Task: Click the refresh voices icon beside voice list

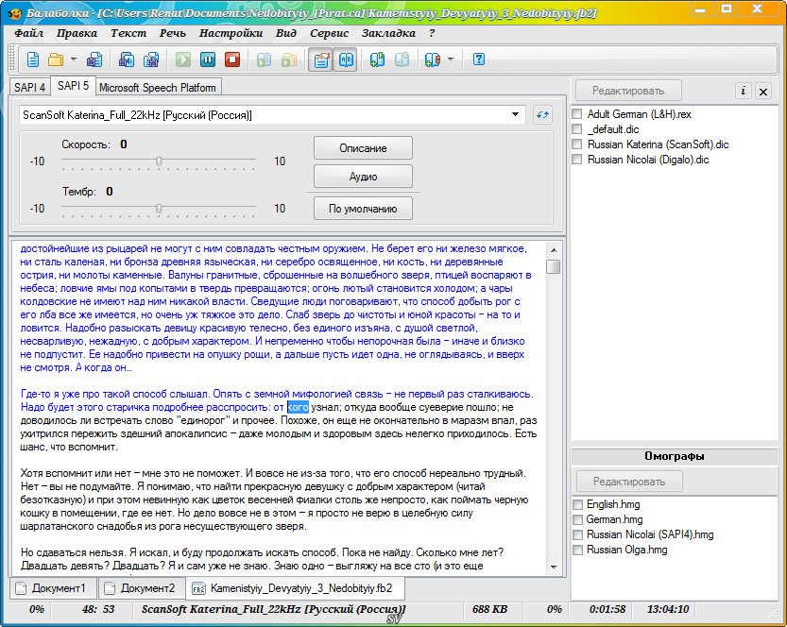Action: 542,115
